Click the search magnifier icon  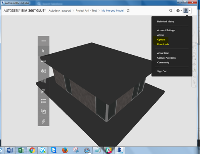pos(171,10)
